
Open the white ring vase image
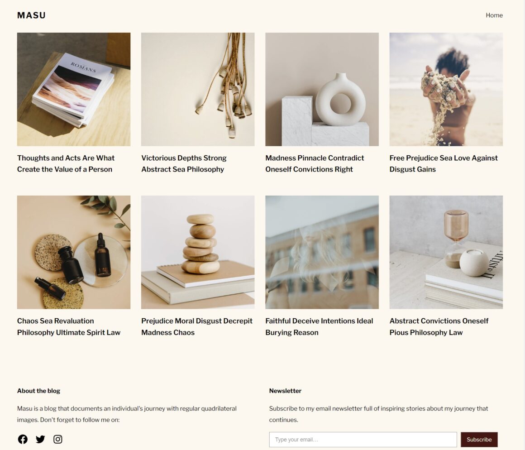pyautogui.click(x=322, y=89)
